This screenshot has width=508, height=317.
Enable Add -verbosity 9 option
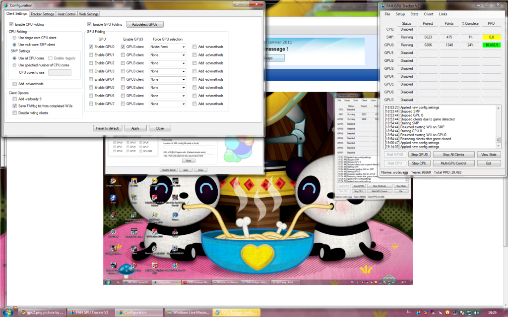(x=14, y=99)
